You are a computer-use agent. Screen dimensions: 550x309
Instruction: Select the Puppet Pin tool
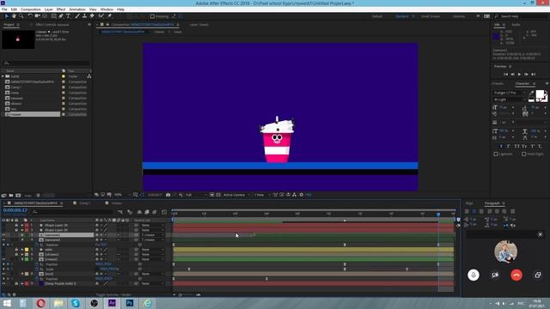click(x=109, y=16)
